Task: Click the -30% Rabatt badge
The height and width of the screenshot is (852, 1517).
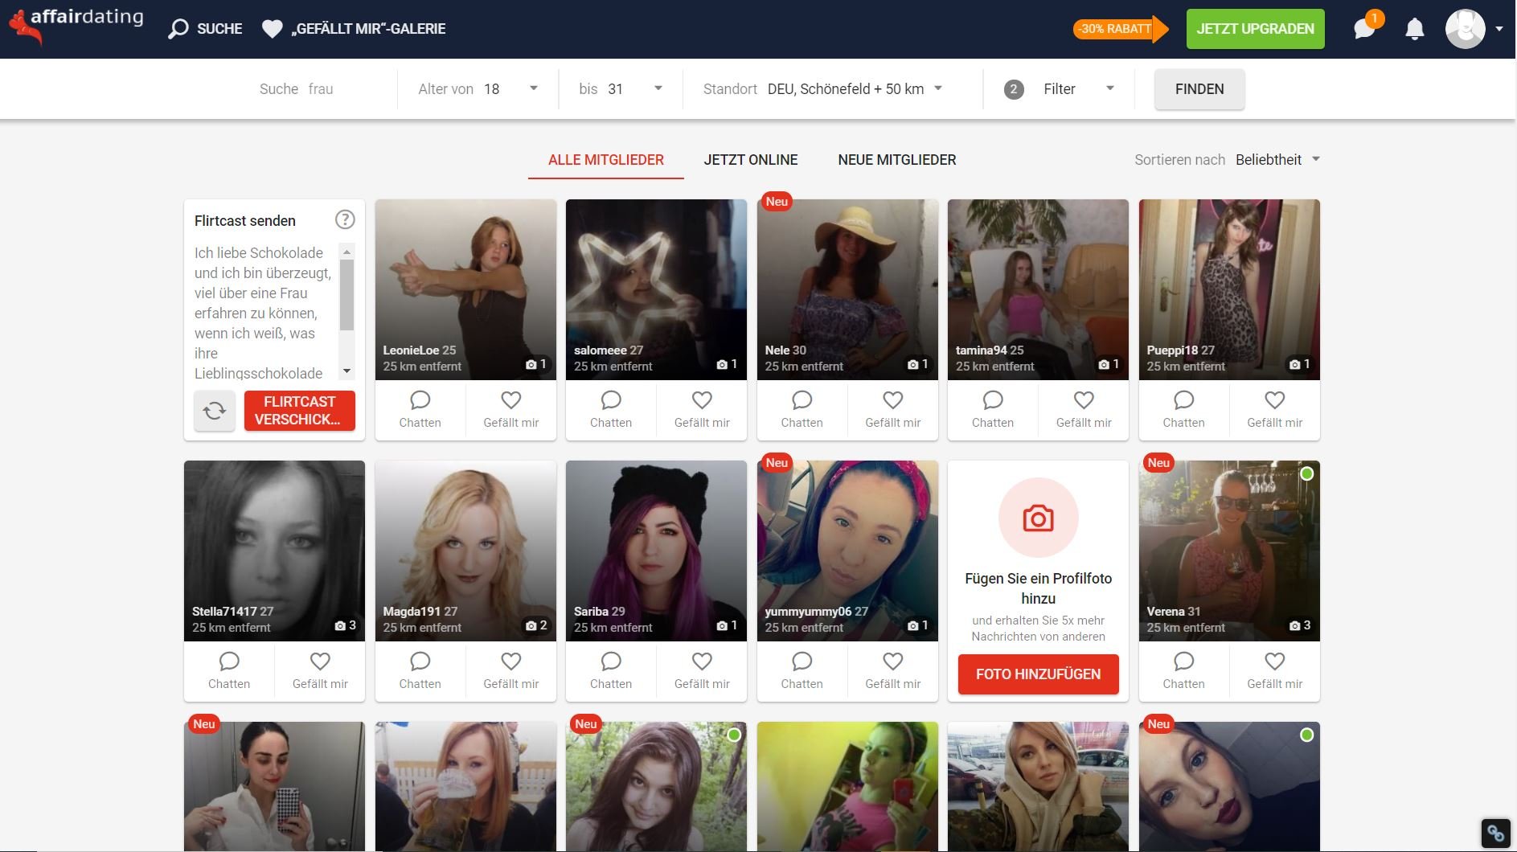Action: [x=1120, y=29]
